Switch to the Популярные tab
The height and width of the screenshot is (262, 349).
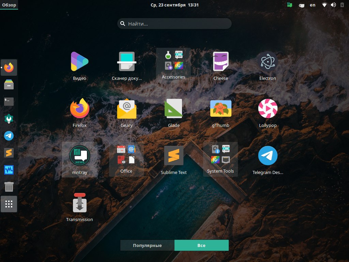click(x=147, y=245)
